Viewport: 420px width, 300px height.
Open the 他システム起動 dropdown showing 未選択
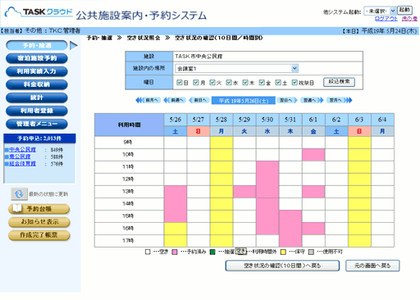(380, 11)
